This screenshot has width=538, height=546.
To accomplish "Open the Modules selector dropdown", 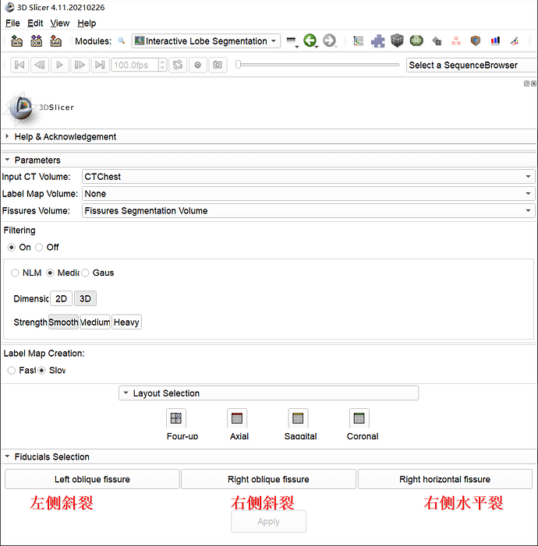I will (x=207, y=41).
